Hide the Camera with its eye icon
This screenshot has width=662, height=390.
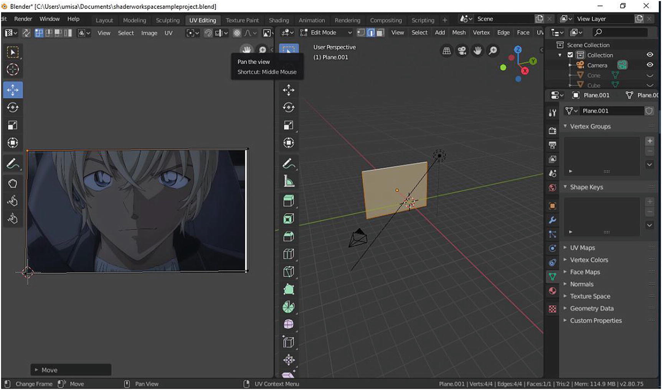(650, 65)
